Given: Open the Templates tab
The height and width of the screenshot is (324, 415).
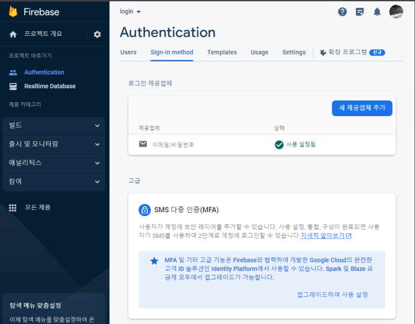Looking at the screenshot, I should pos(222,53).
